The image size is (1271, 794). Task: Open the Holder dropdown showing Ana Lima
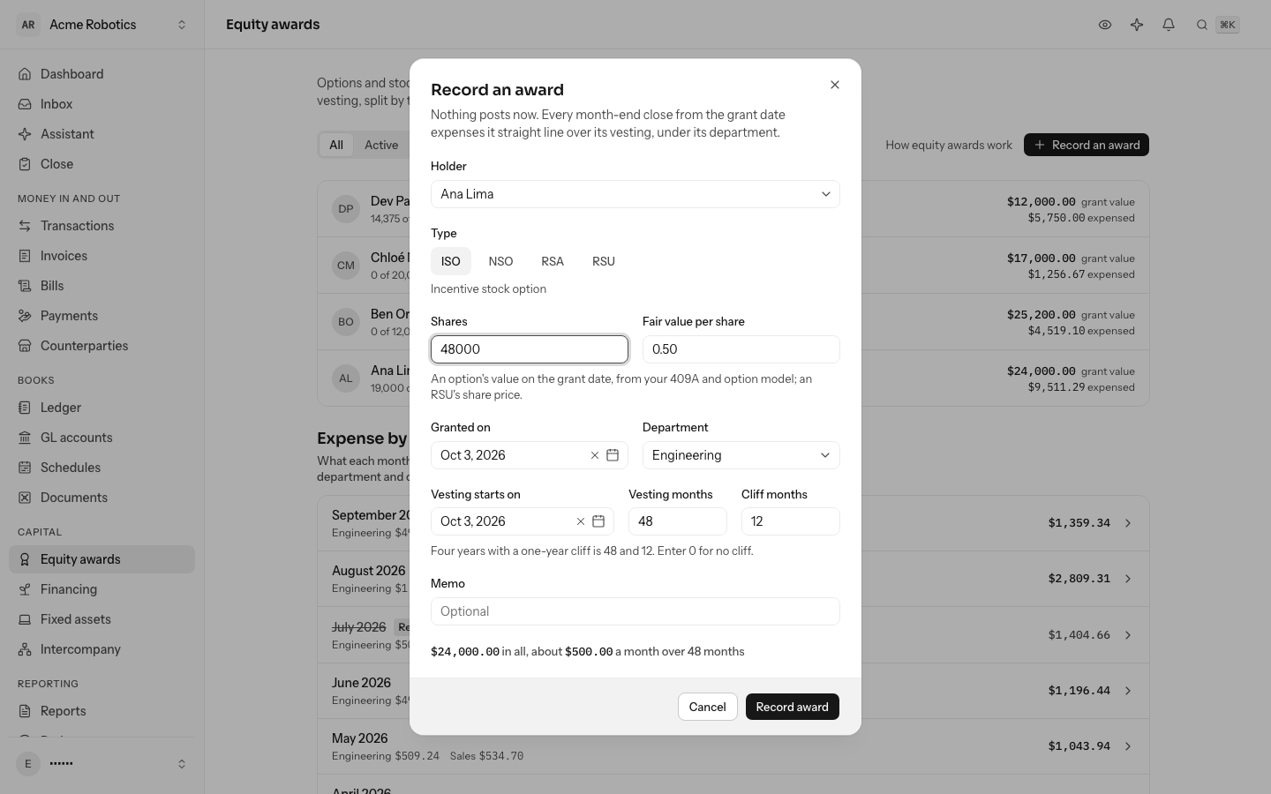tap(635, 194)
